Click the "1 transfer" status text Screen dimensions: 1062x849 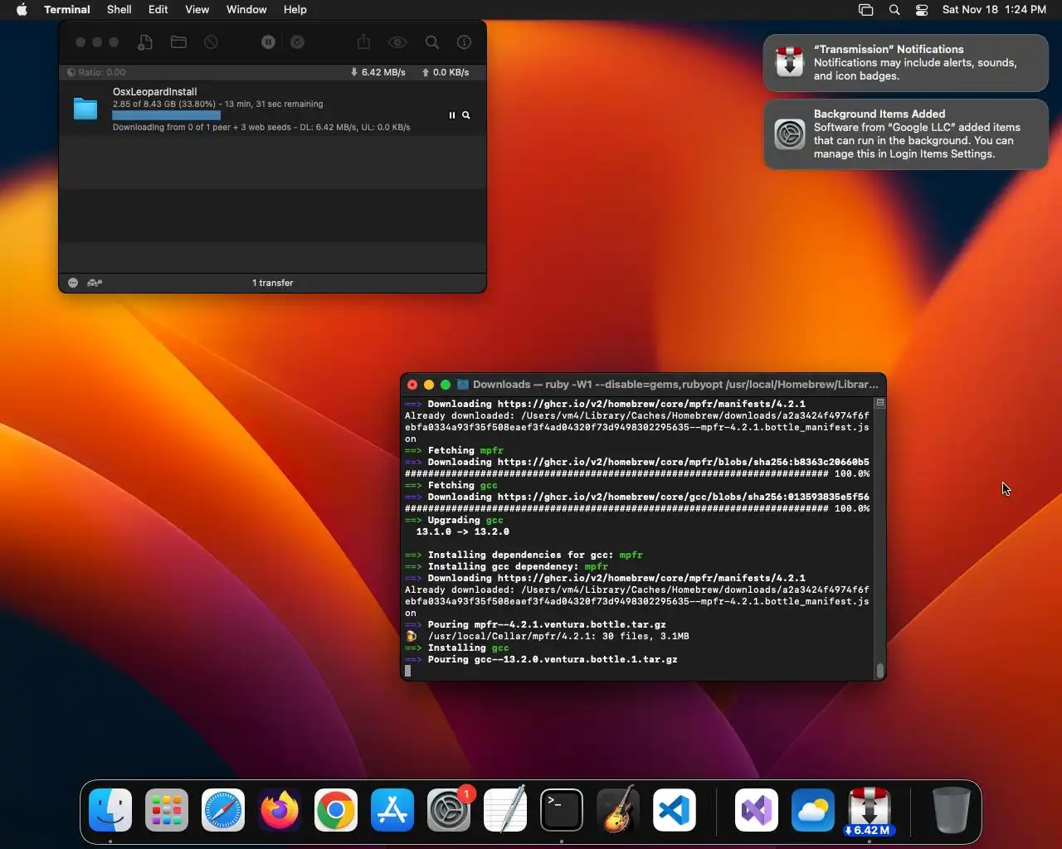273,283
